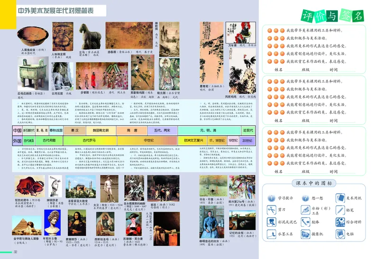Screen dimensions: 379x259
Task: Open the 蒙娜丽莎 Mona Lisa painting
Action: (77, 223)
